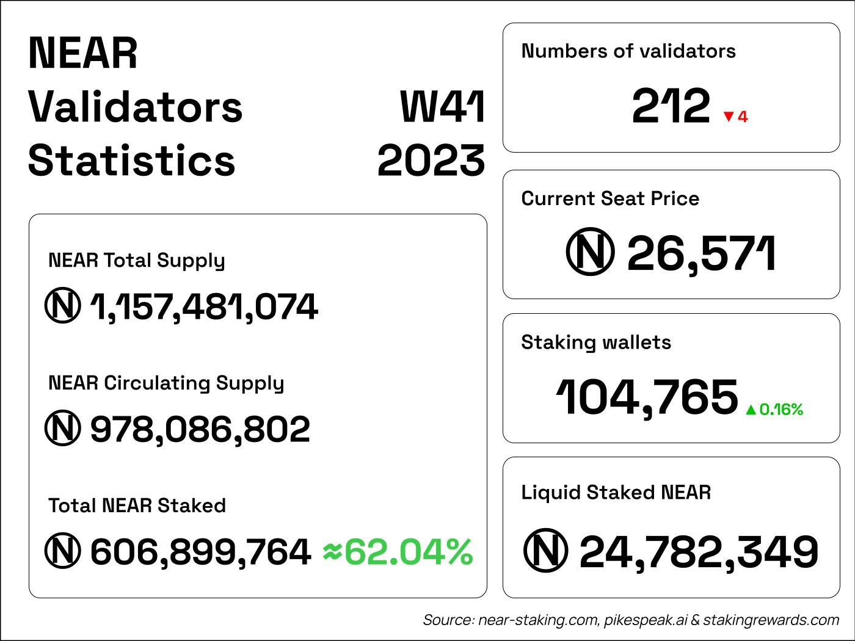Click the NEAR icon beside Liquid Staked value
The image size is (855, 641).
pyautogui.click(x=545, y=551)
